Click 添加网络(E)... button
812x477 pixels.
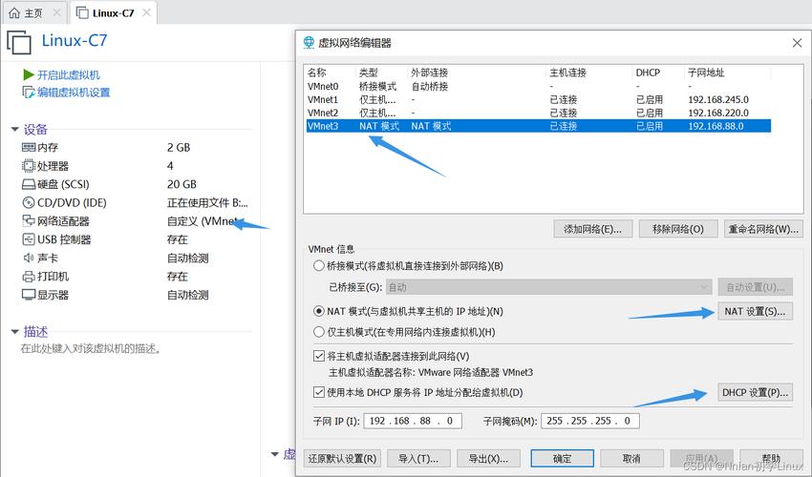(x=593, y=229)
